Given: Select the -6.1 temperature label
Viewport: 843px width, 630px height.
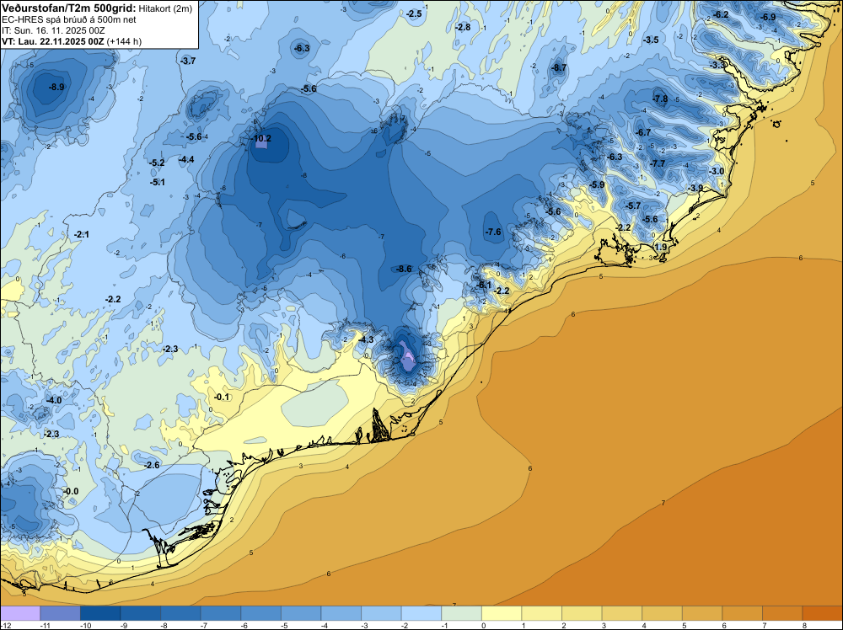Looking at the screenshot, I should [484, 285].
